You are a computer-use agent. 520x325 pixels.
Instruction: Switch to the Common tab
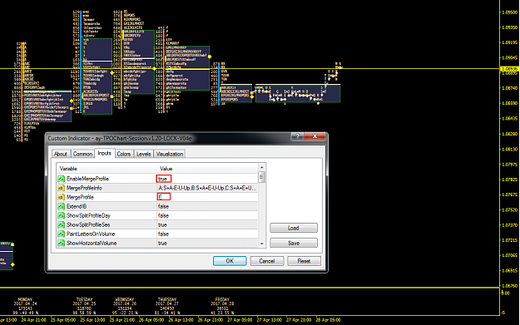(x=82, y=154)
